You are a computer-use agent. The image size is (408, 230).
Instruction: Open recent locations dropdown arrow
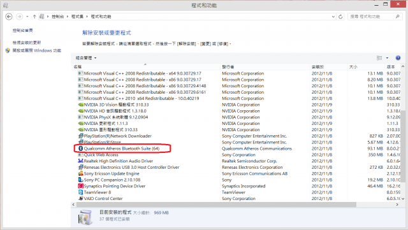click(27, 17)
